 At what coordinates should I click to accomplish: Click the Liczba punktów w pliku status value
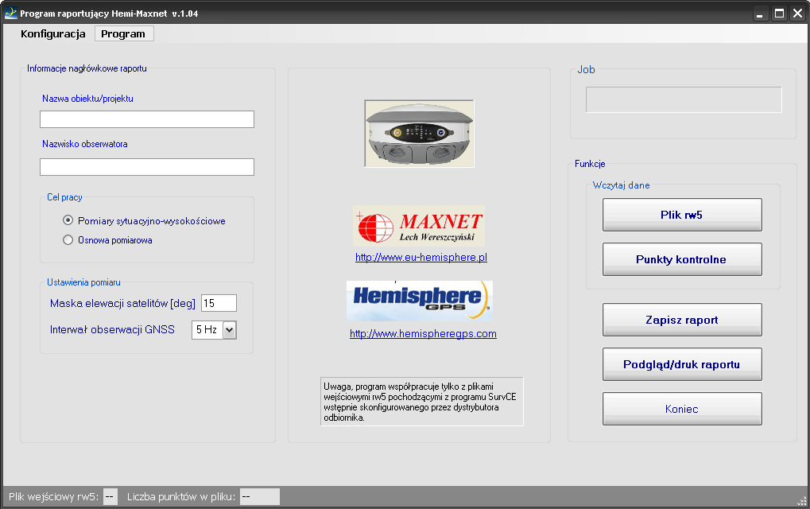click(x=260, y=496)
